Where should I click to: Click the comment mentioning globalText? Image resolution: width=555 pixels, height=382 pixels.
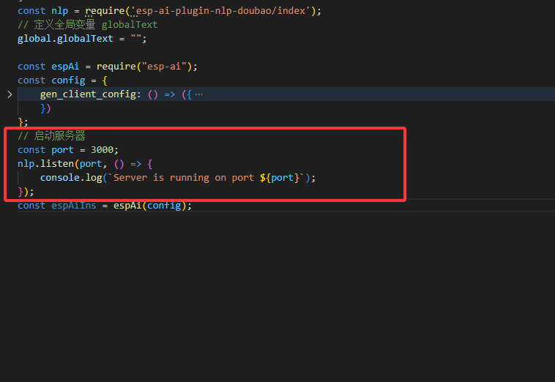click(87, 24)
